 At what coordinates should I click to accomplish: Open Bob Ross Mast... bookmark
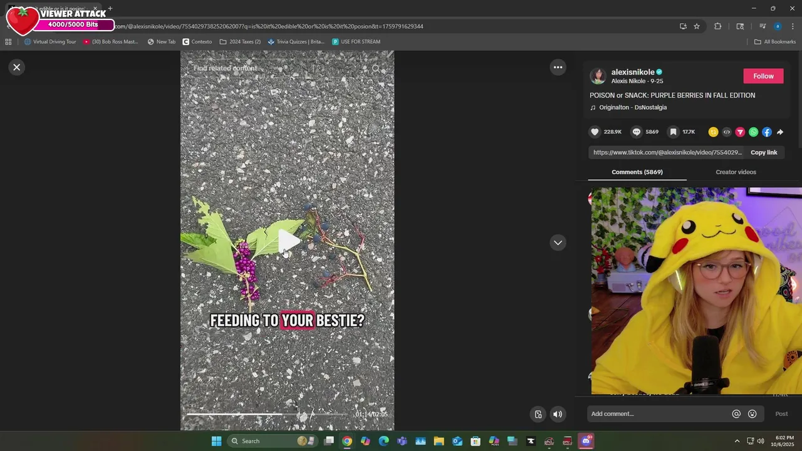(x=111, y=42)
